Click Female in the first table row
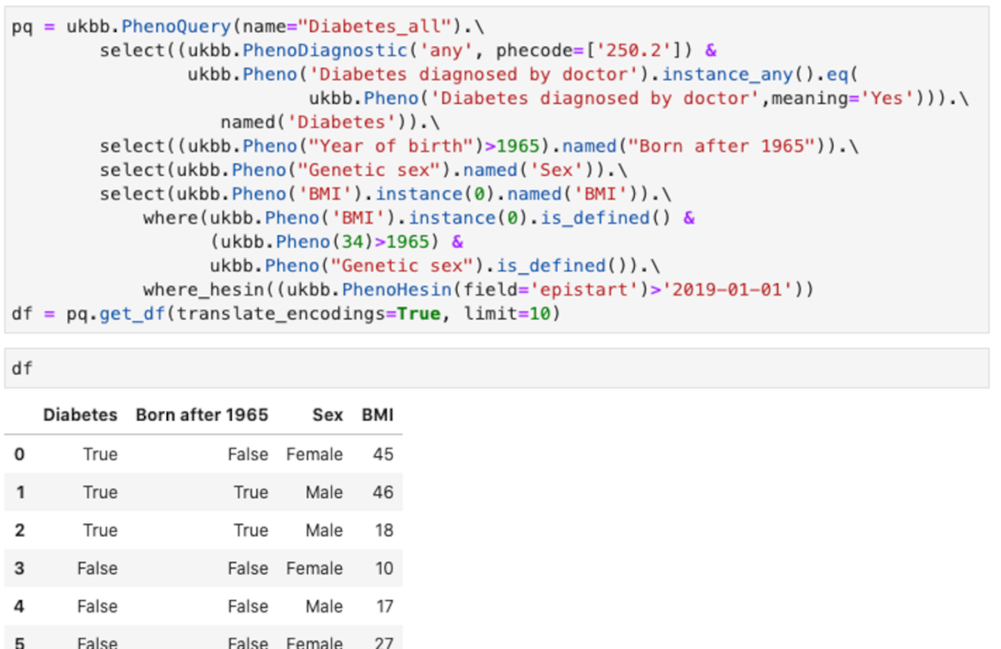Screen dimensions: 1001x649 pyautogui.click(x=314, y=455)
